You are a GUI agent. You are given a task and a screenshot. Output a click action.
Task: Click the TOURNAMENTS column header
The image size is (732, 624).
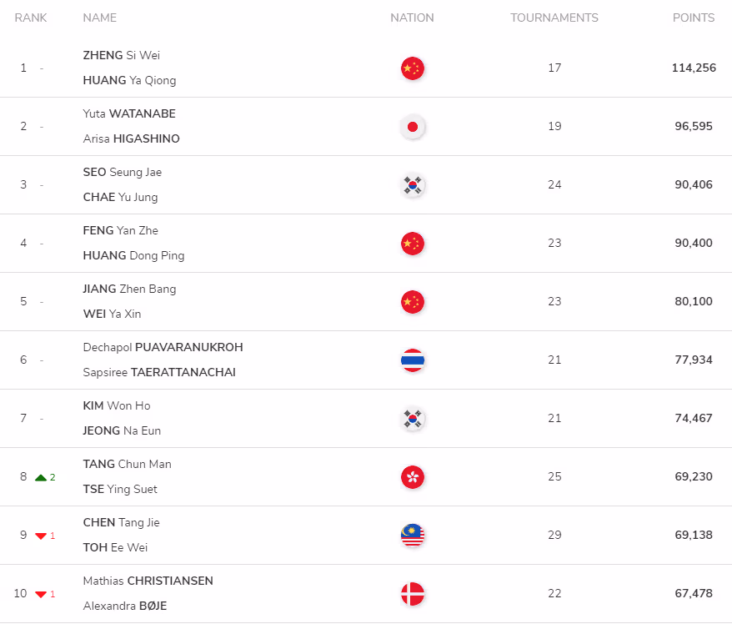click(554, 18)
